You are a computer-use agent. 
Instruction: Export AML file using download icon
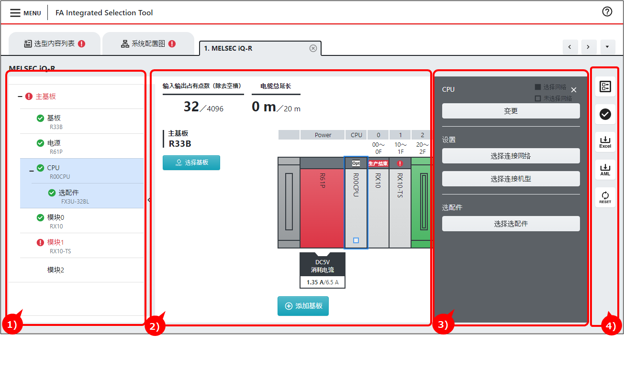click(x=605, y=170)
